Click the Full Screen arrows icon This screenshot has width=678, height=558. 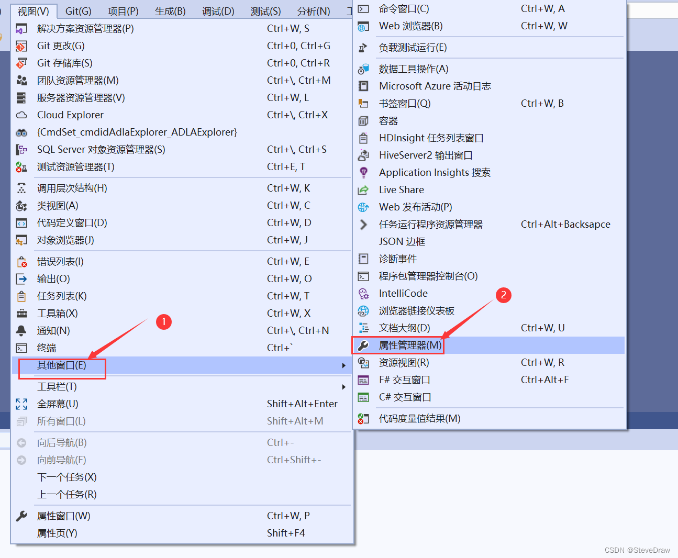pos(21,404)
